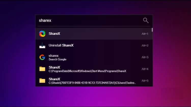
Task: Select the 'Uninstall ShareX' result
Action: coord(94,45)
